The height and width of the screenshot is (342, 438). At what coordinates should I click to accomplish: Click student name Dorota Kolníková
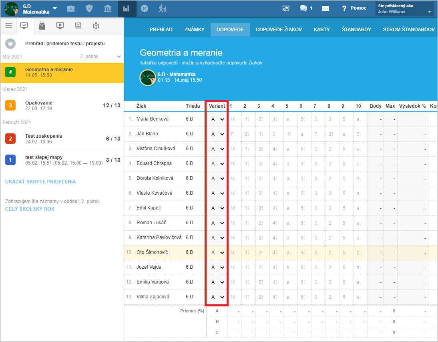coord(155,178)
